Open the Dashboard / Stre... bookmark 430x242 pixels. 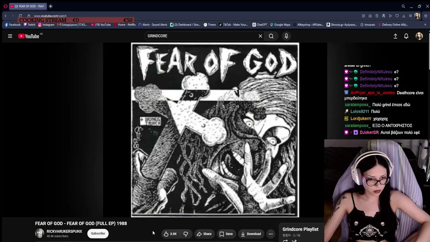point(185,25)
